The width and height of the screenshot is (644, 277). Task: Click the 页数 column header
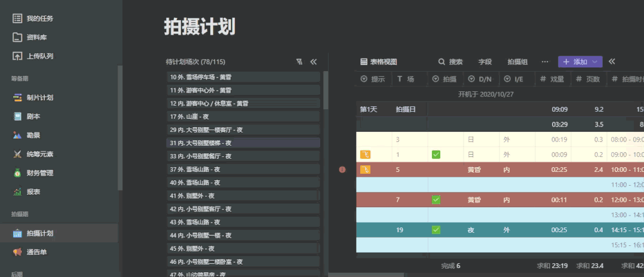click(588, 79)
